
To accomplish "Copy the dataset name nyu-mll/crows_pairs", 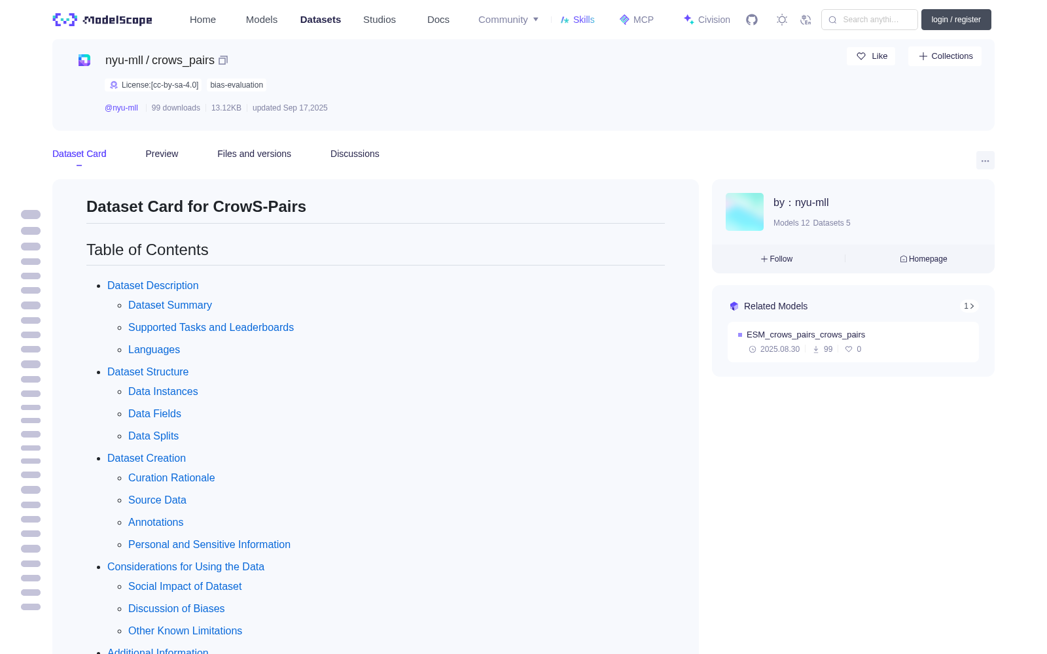I will 223,60.
